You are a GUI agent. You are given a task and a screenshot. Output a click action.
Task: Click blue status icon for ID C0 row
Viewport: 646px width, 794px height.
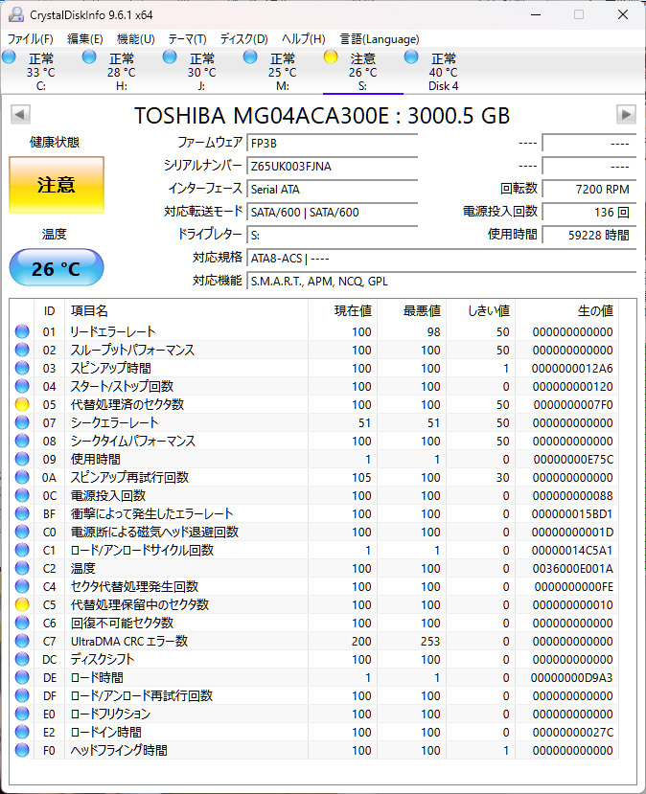point(22,532)
